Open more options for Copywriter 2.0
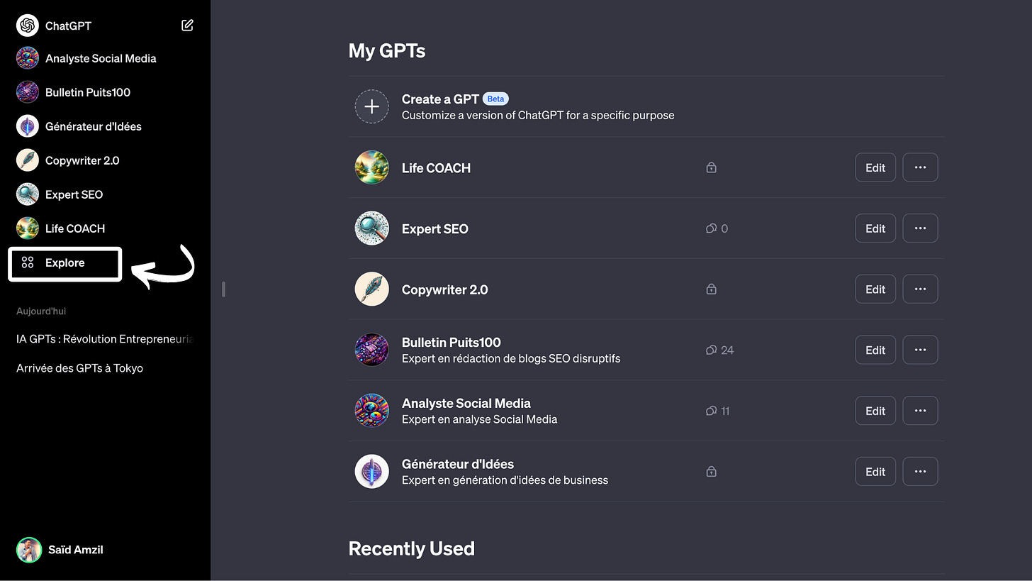The image size is (1032, 581). pos(920,289)
